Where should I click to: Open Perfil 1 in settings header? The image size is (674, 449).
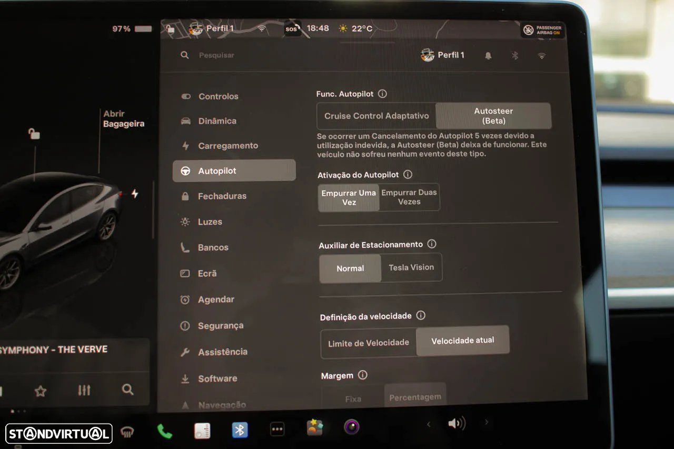[x=443, y=55]
